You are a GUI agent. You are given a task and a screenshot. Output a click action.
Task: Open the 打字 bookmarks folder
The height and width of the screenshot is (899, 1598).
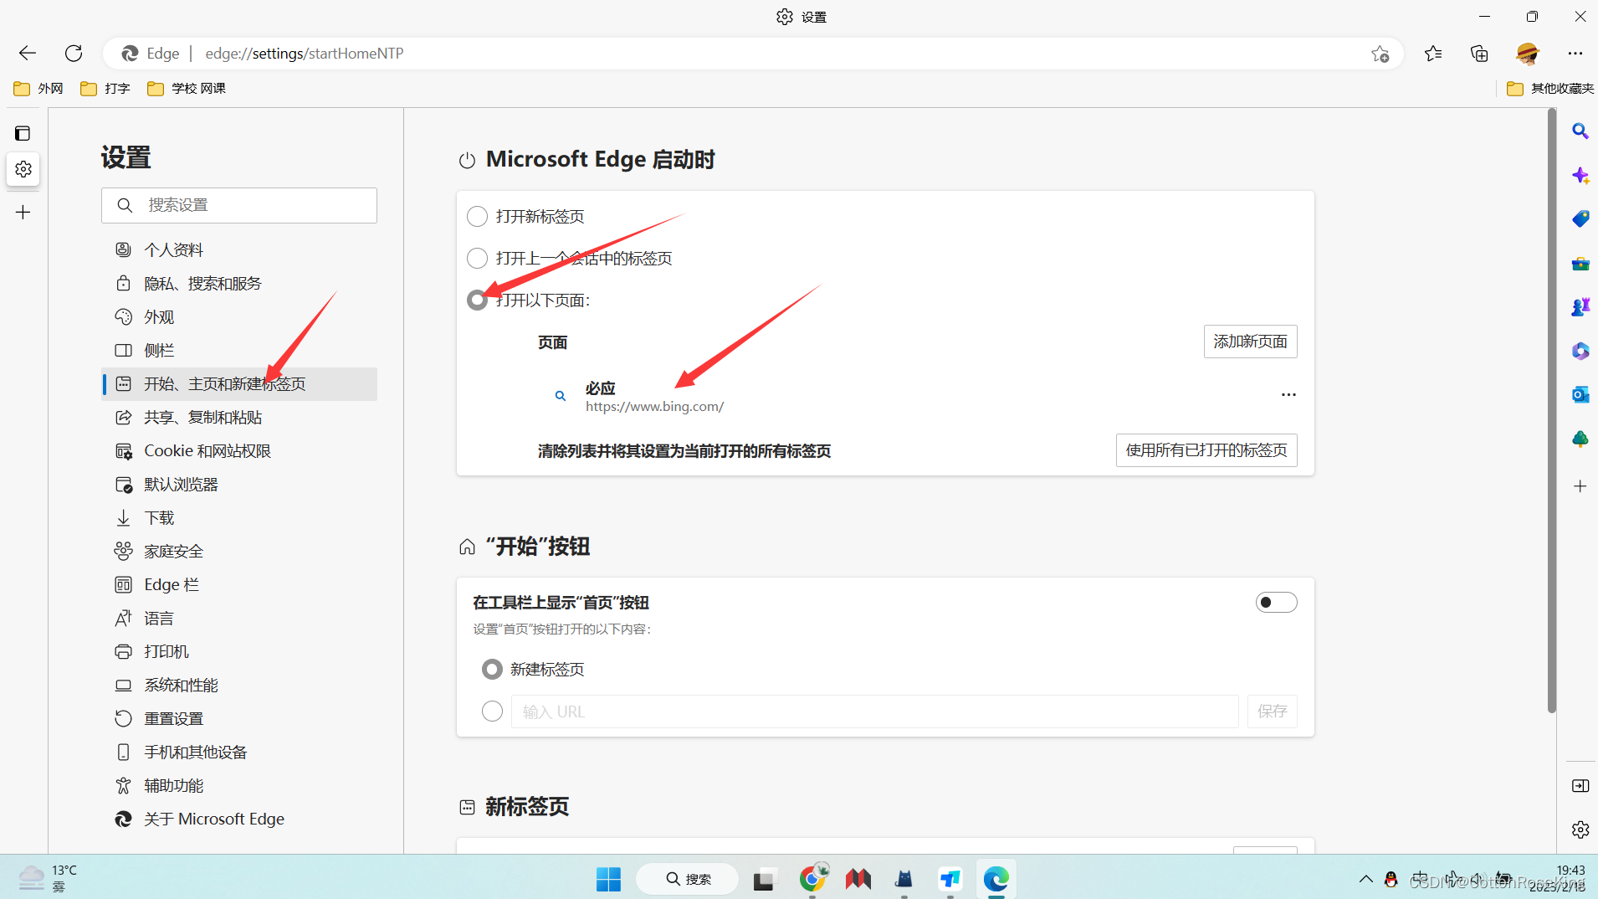click(x=105, y=89)
